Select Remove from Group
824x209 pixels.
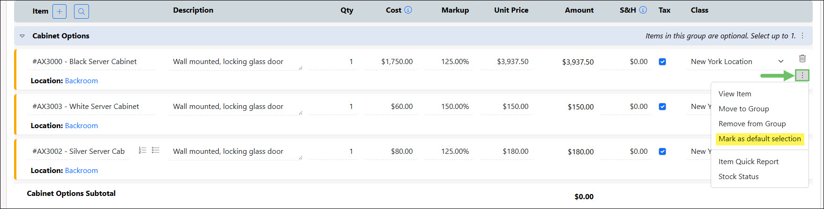click(x=752, y=124)
